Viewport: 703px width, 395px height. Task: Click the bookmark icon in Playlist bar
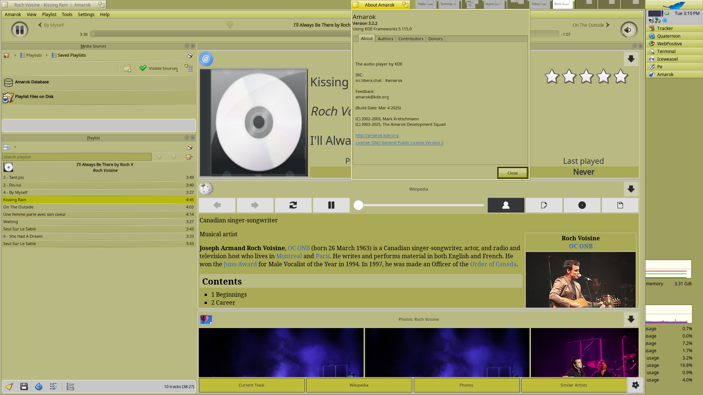pos(190,147)
